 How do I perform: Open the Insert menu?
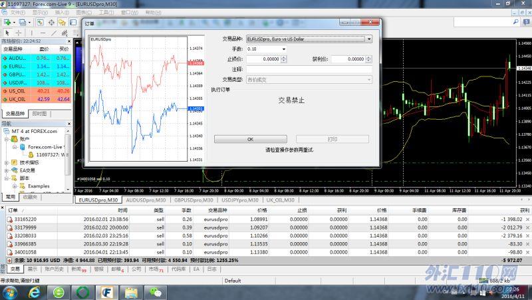click(x=62, y=13)
